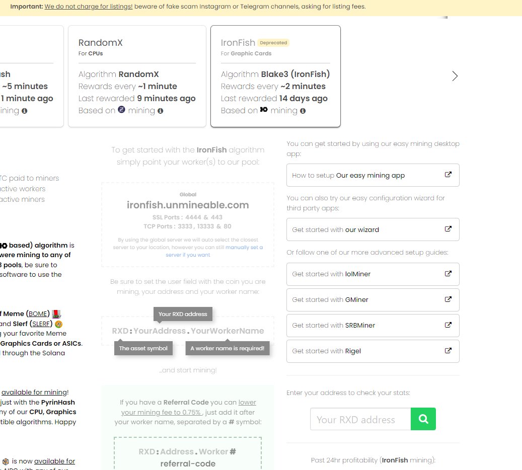
Task: Click the BOME link
Action: click(x=38, y=314)
